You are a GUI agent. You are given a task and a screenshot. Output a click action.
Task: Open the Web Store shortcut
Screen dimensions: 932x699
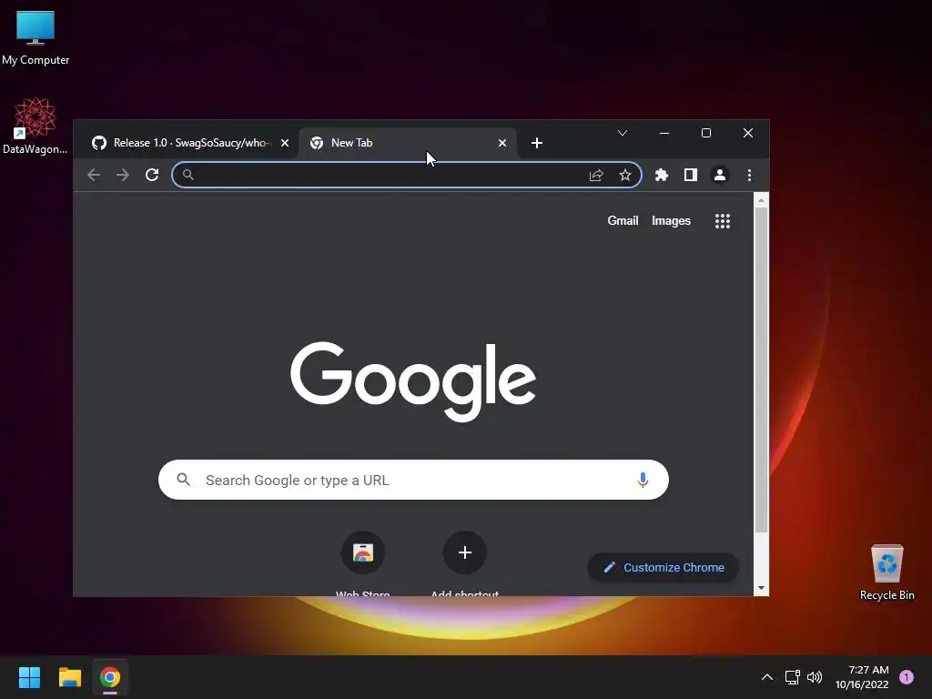(x=363, y=552)
